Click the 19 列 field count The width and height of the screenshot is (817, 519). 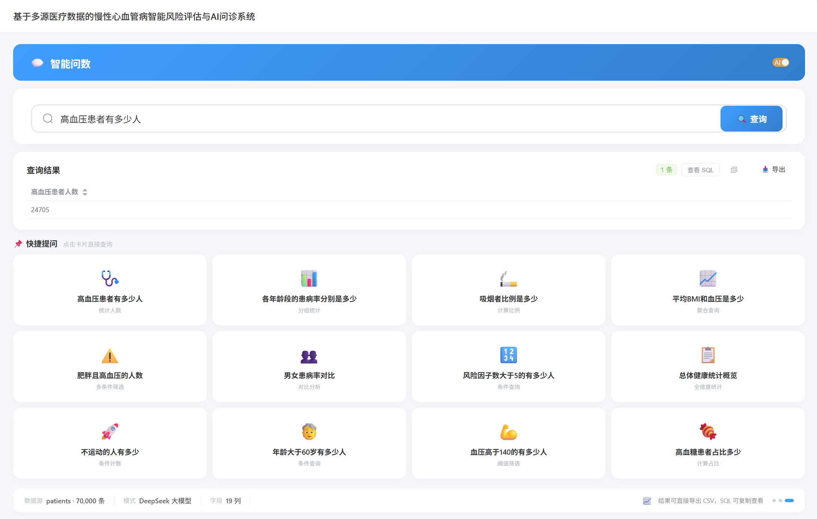pos(233,501)
